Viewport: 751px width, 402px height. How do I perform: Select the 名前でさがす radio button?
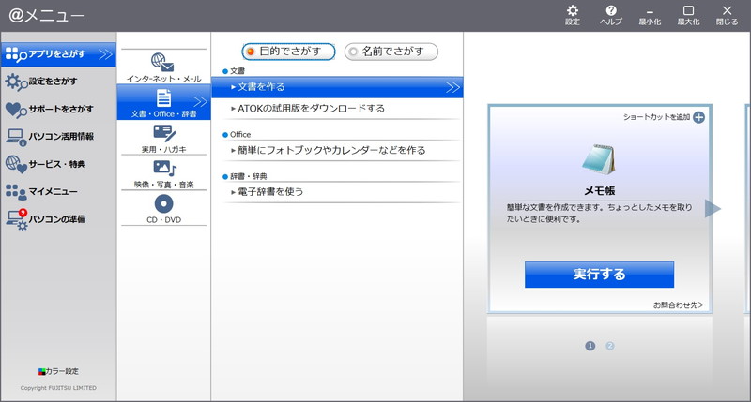click(x=353, y=52)
